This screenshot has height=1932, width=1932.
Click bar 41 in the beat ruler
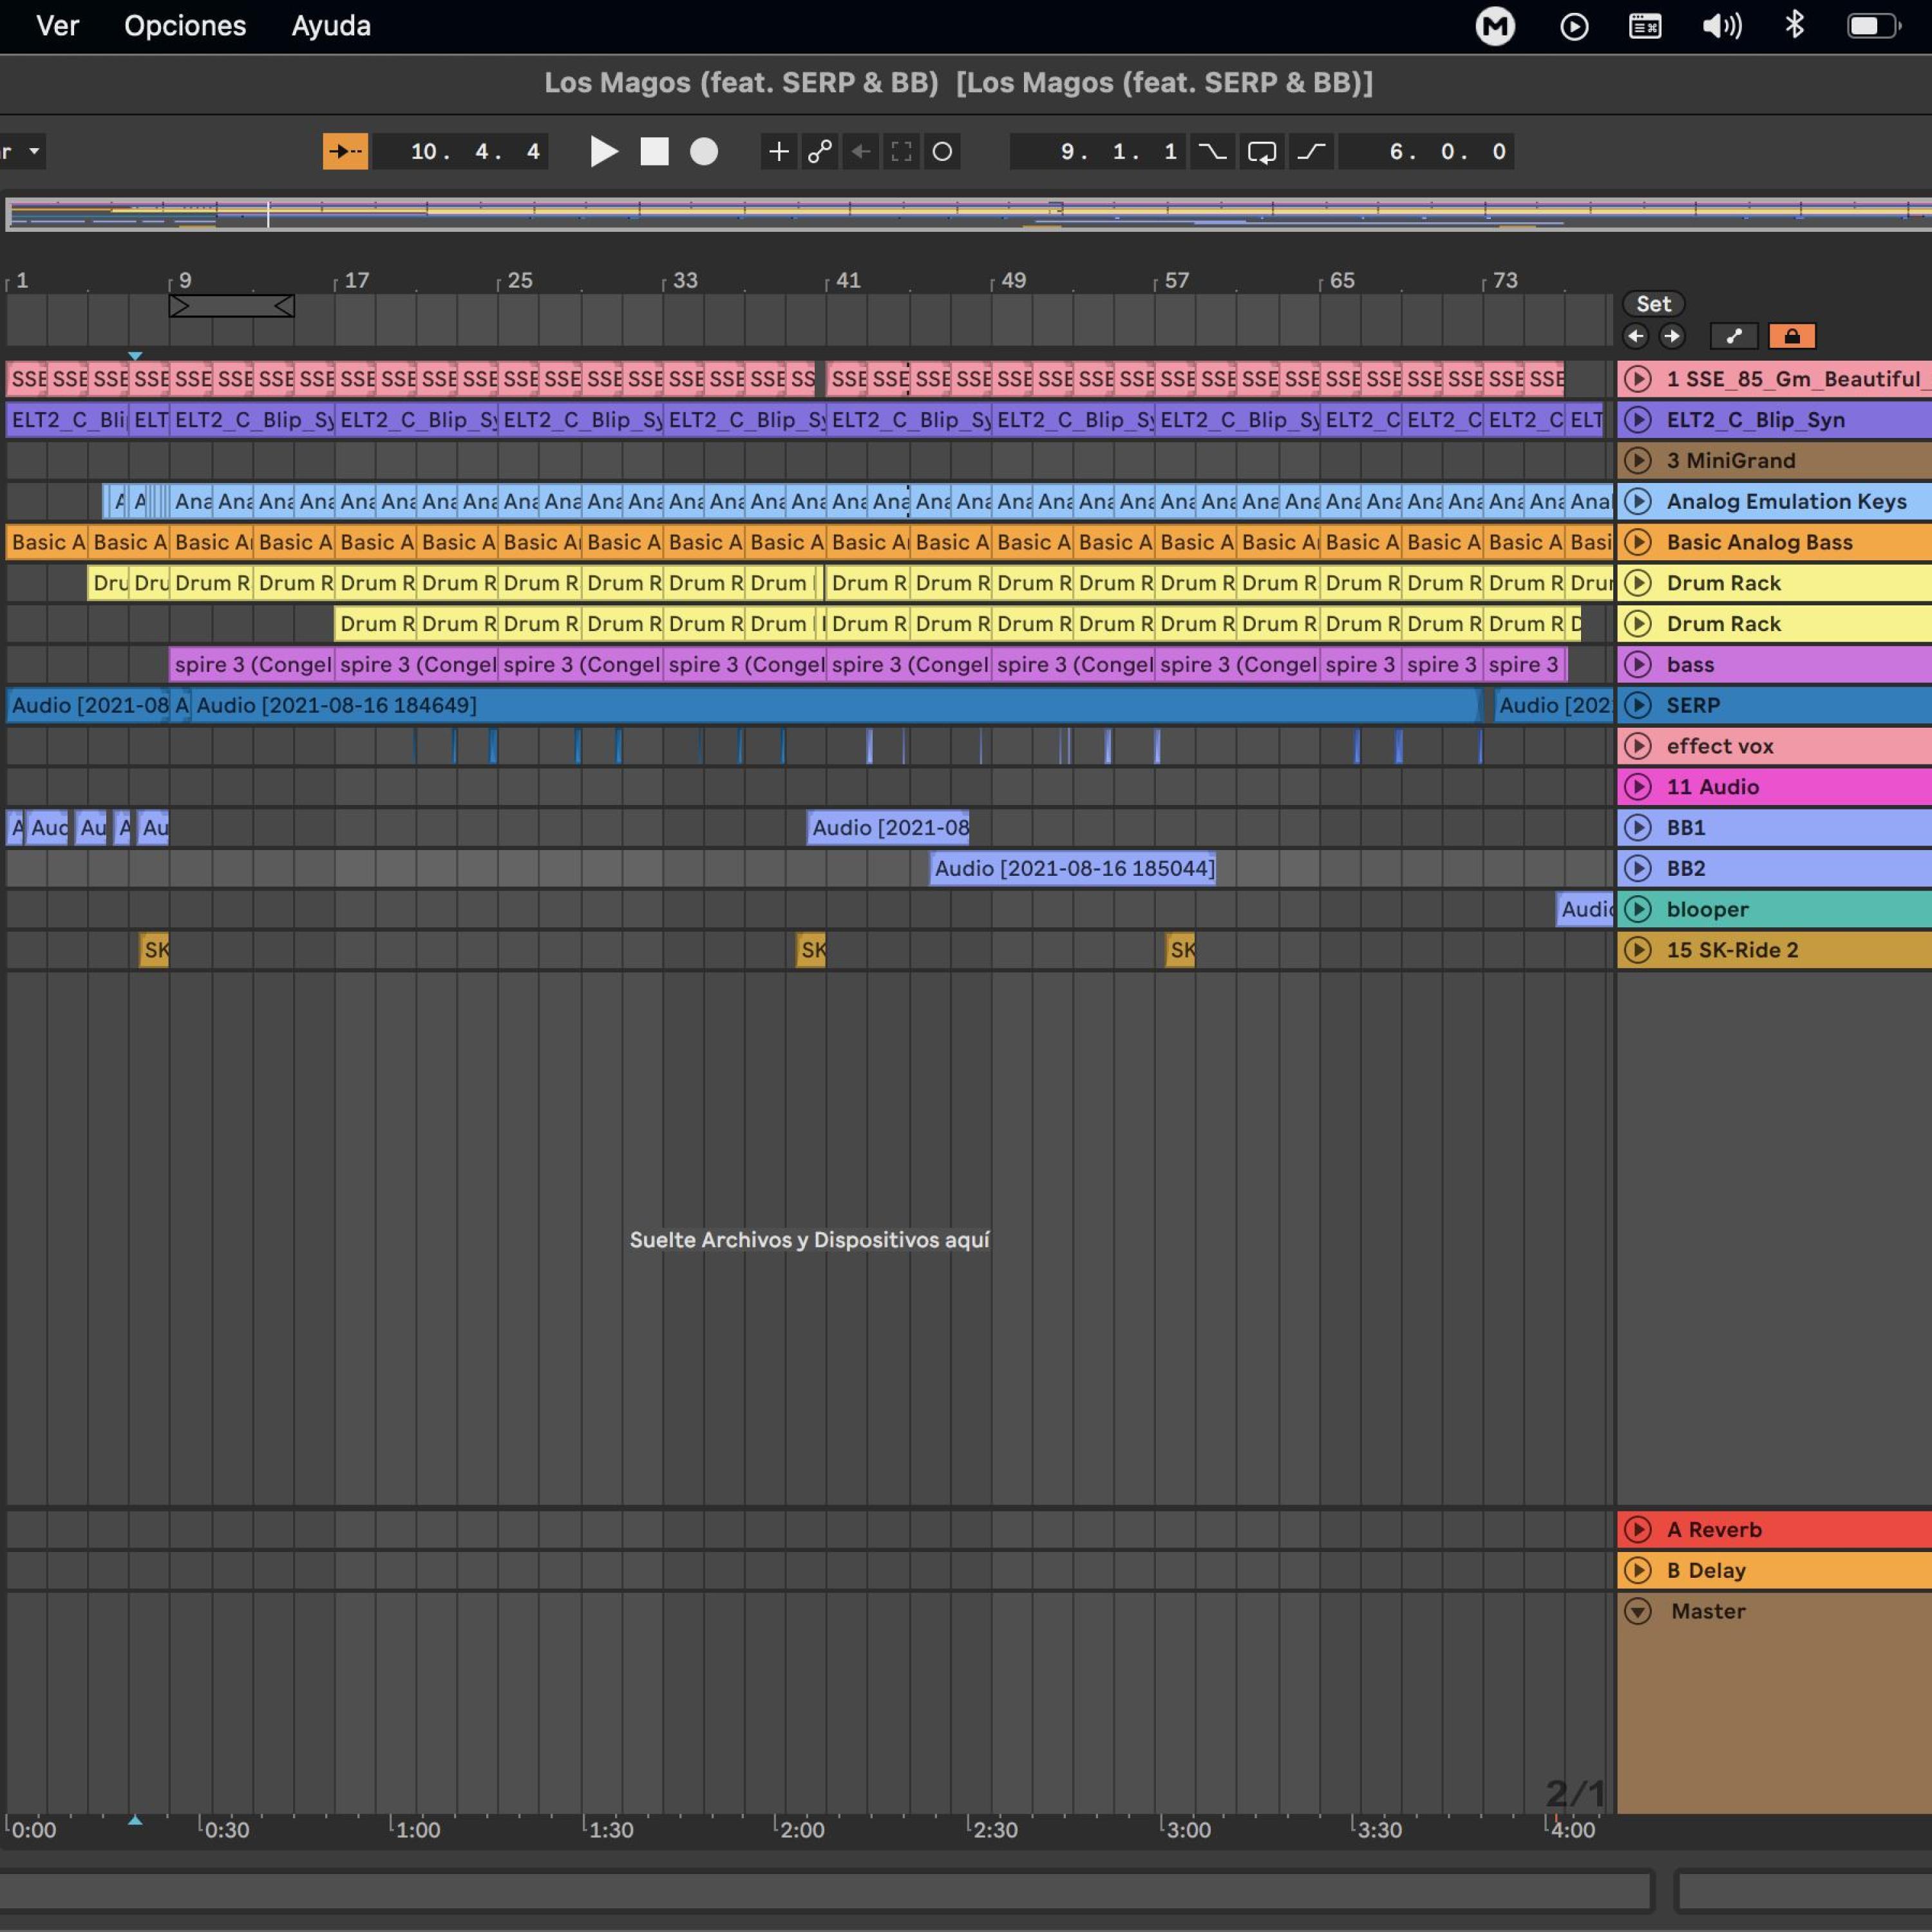point(848,280)
